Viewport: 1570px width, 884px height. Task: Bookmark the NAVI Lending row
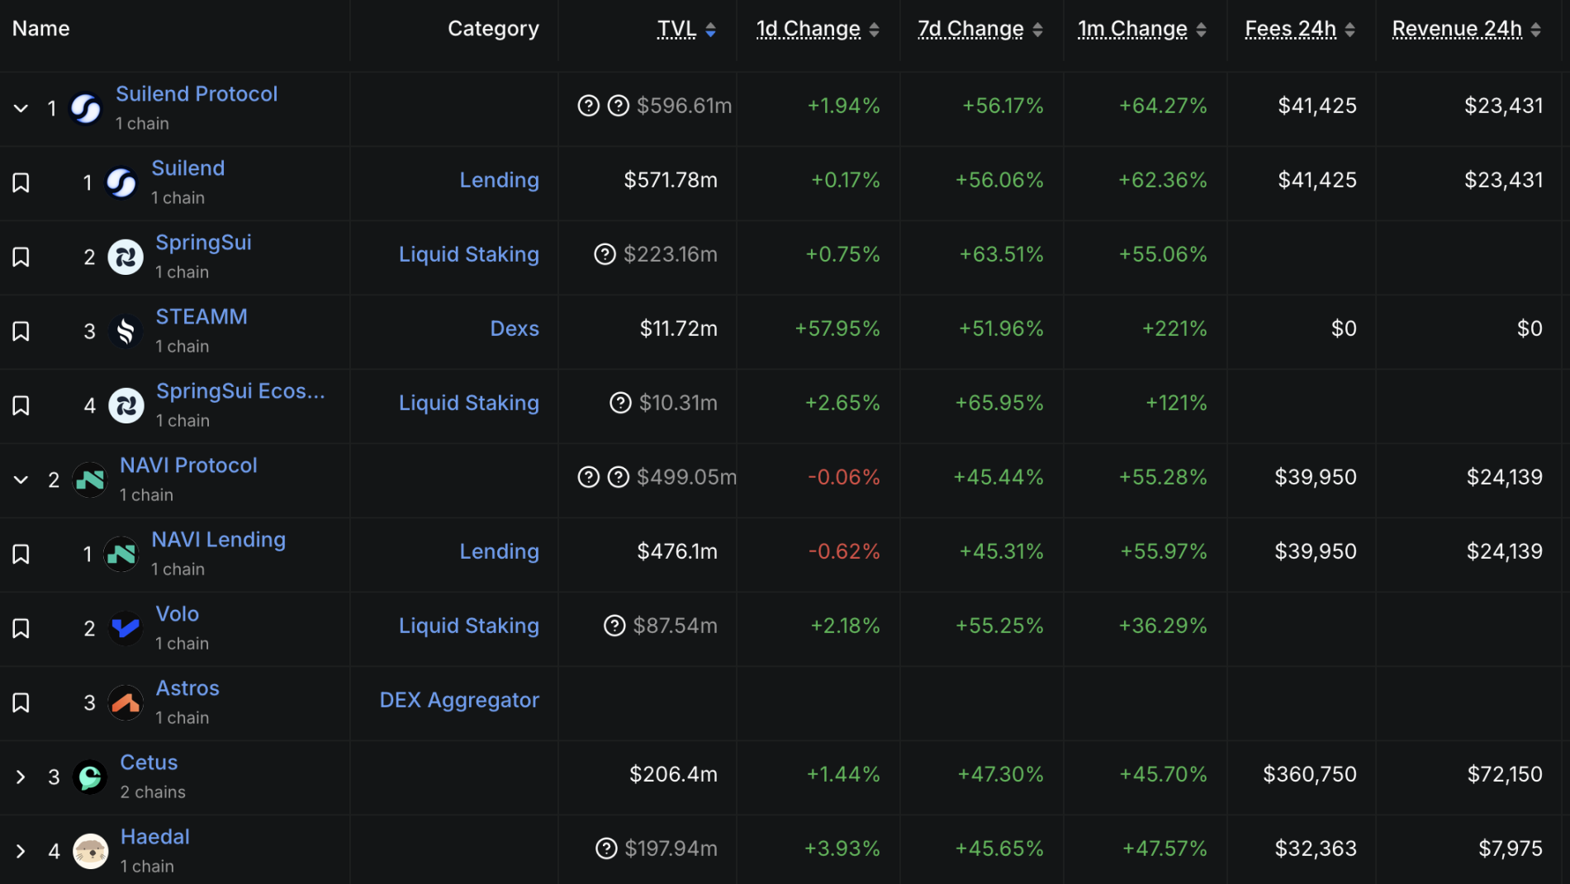point(21,554)
